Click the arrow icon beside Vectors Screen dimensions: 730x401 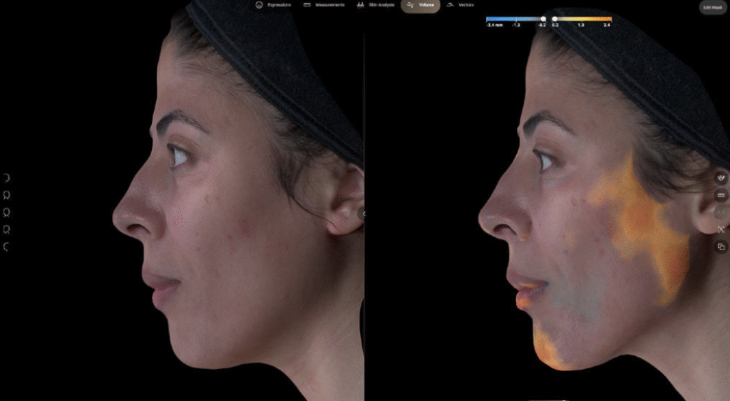(x=451, y=5)
